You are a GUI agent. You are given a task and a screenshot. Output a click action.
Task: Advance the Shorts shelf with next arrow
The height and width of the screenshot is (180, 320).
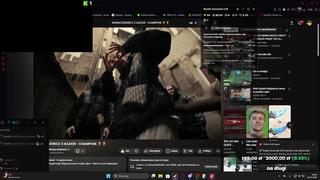tap(290, 125)
